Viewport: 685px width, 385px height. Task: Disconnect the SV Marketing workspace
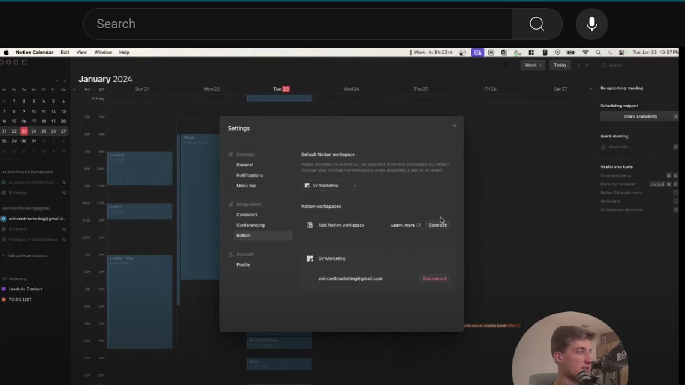pyautogui.click(x=434, y=278)
